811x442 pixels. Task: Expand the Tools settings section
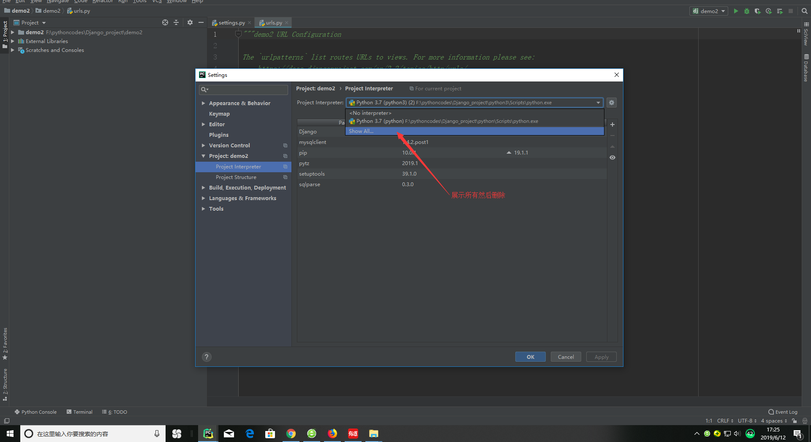pyautogui.click(x=203, y=209)
